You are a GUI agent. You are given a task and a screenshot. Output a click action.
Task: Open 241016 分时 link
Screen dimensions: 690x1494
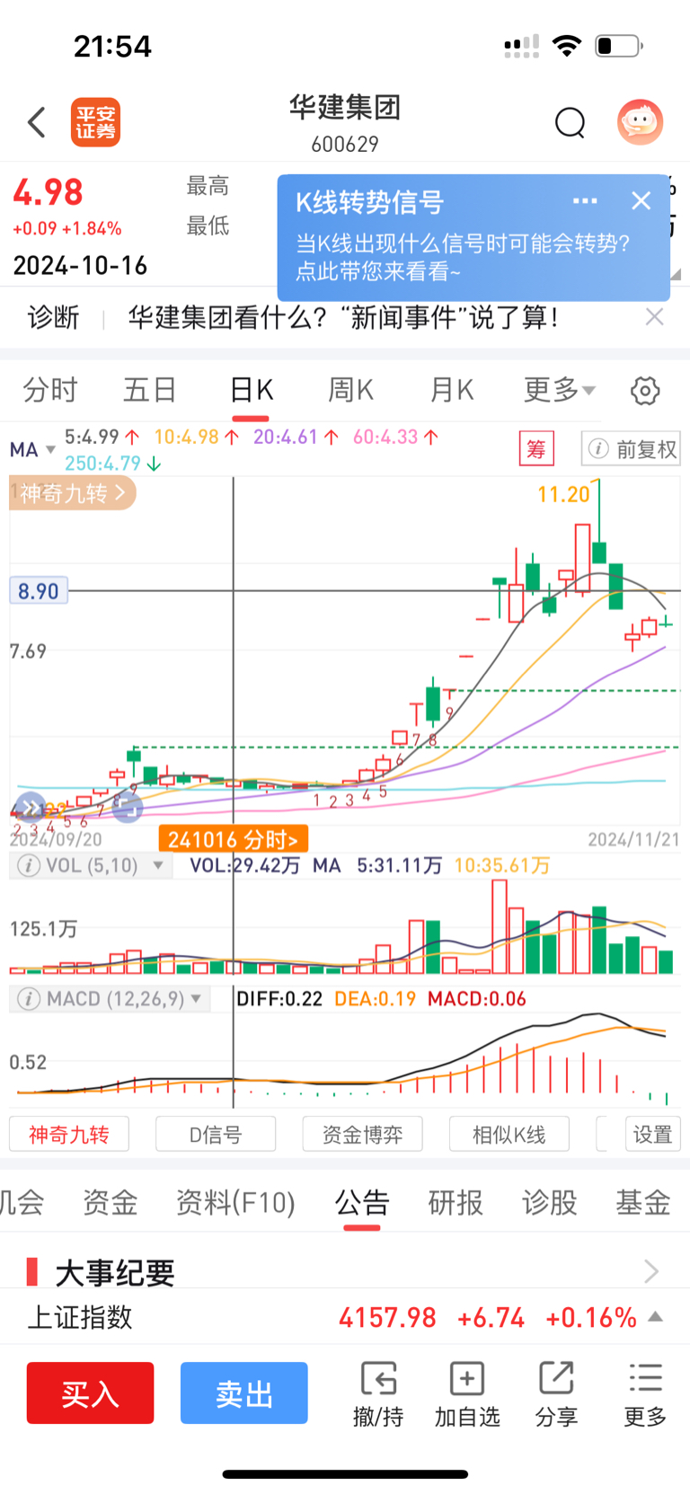[233, 839]
